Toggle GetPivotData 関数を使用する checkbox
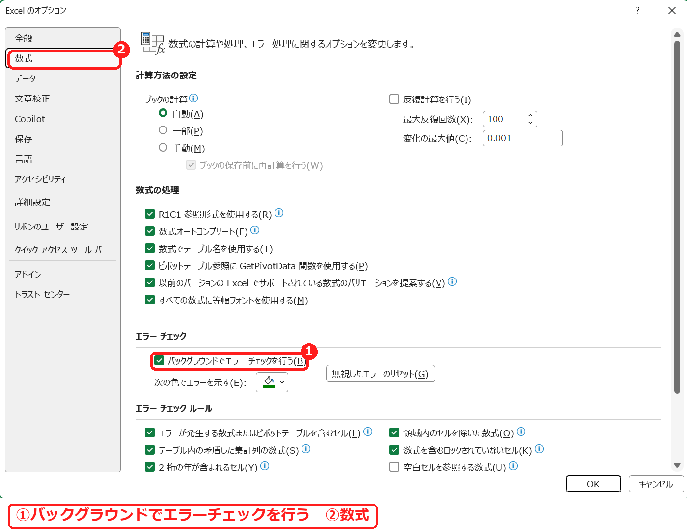 (x=150, y=266)
